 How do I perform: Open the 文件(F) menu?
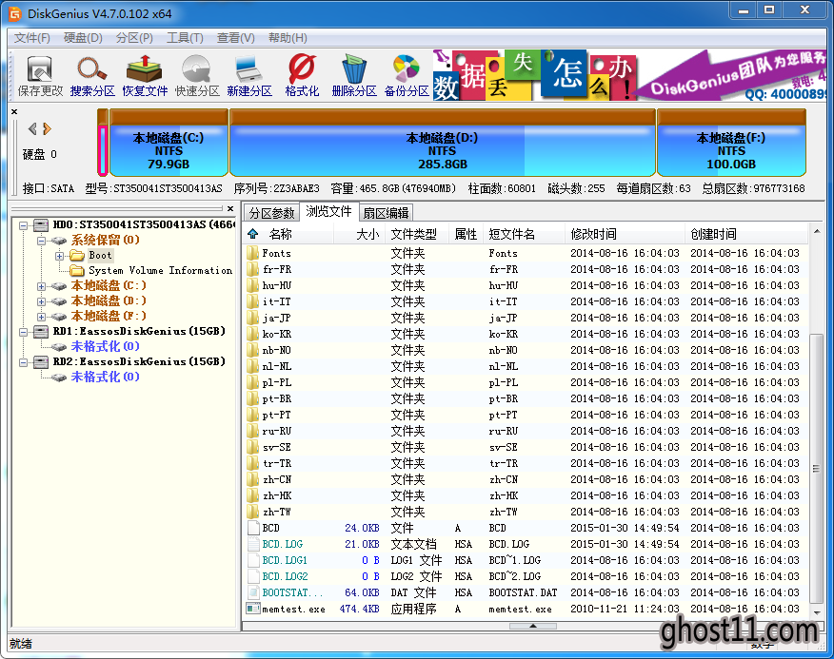pos(32,38)
